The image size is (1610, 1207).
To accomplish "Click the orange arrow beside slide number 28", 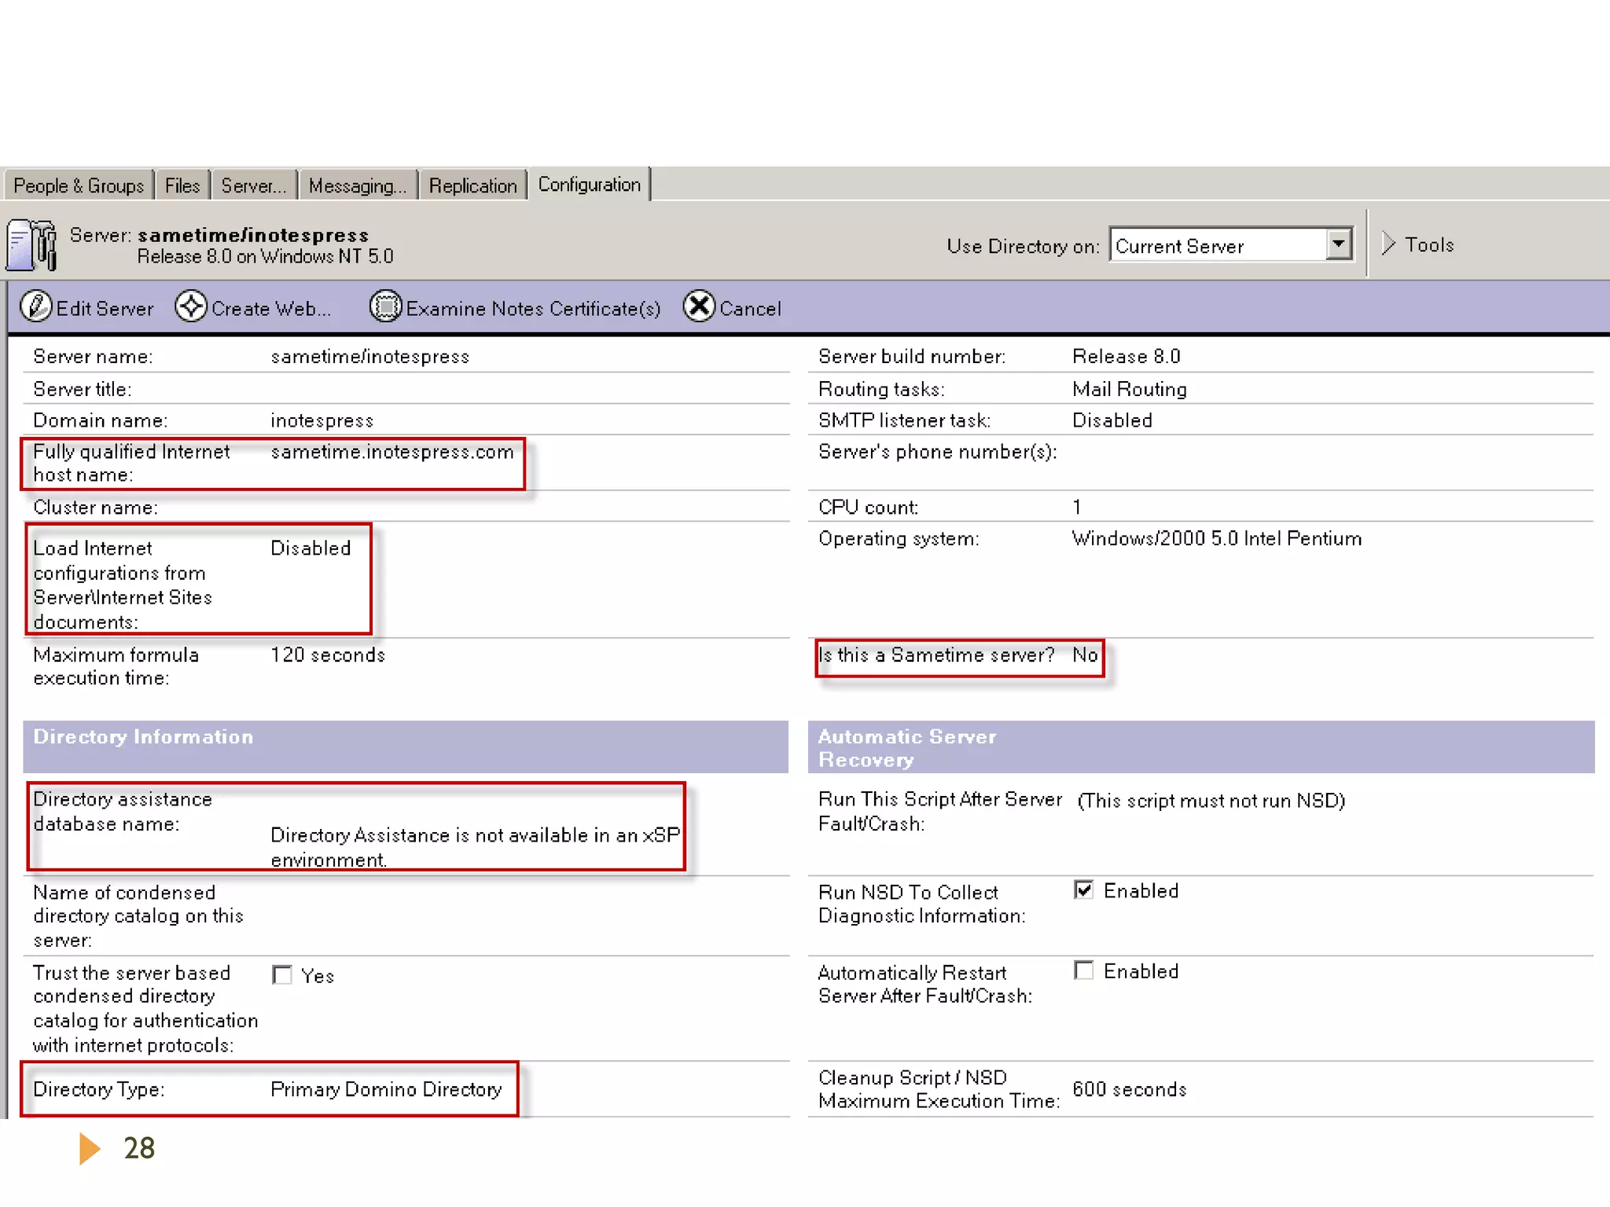I will click(90, 1148).
